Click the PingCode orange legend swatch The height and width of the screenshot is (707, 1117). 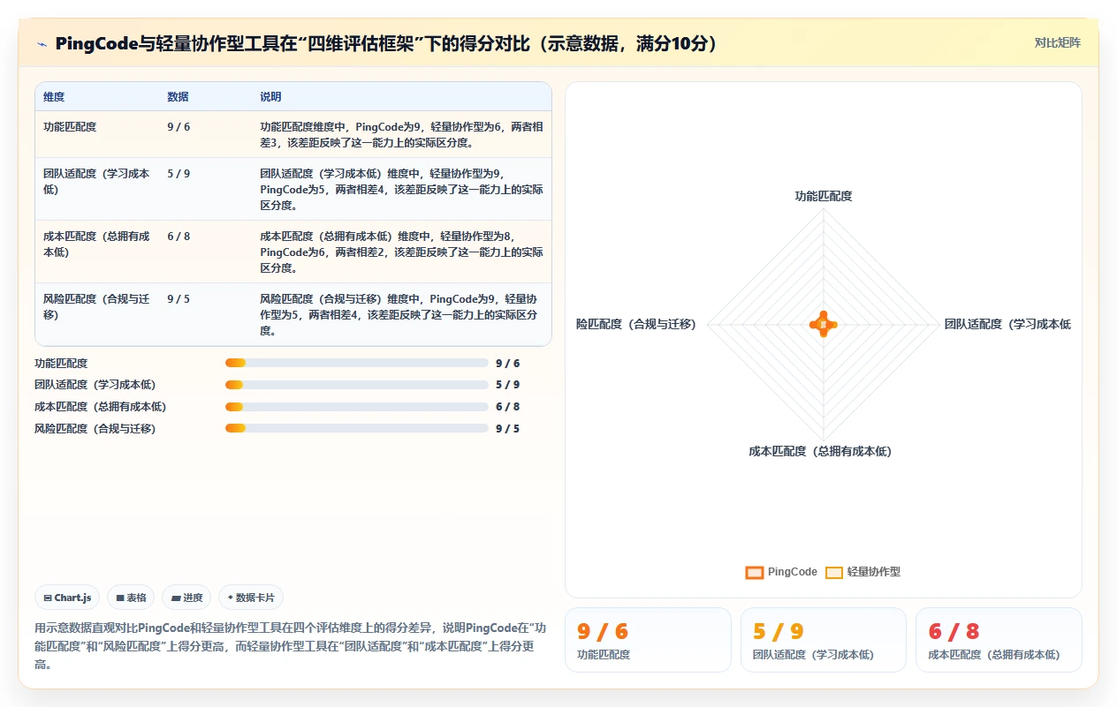click(754, 572)
